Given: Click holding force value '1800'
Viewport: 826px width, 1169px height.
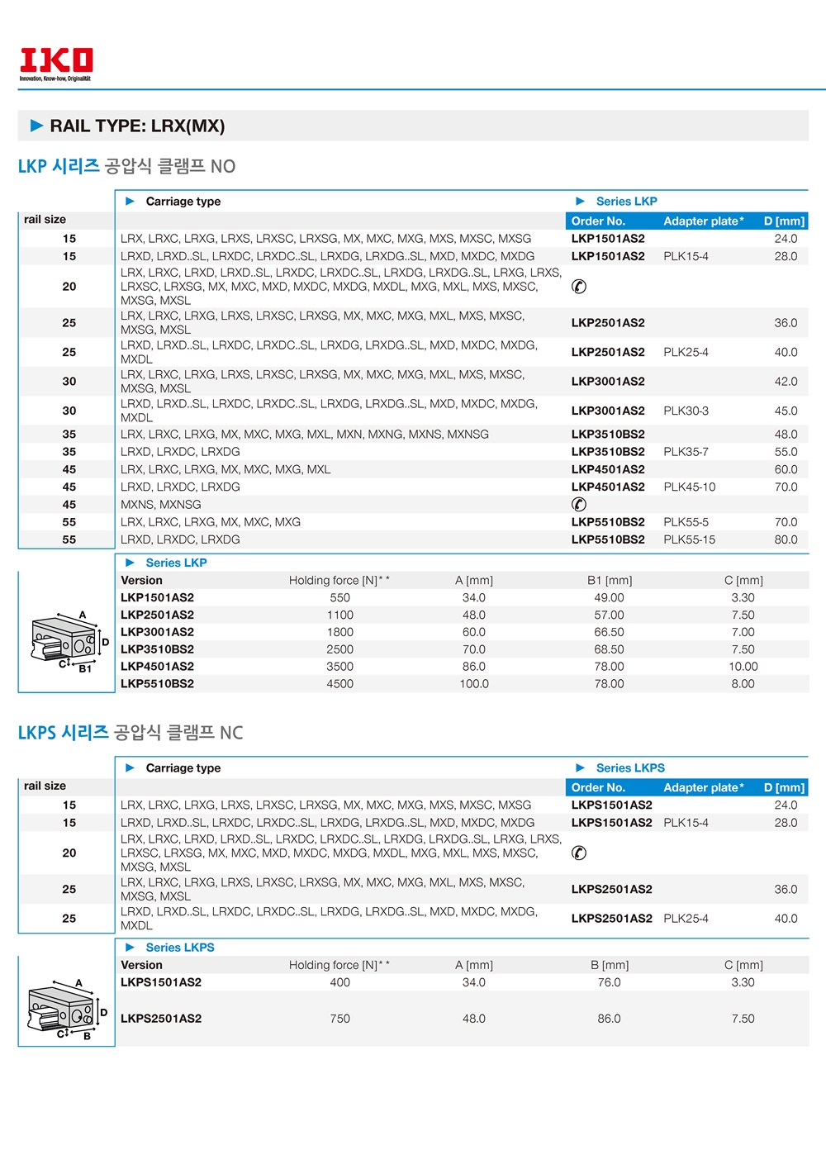Looking at the screenshot, I should (339, 632).
